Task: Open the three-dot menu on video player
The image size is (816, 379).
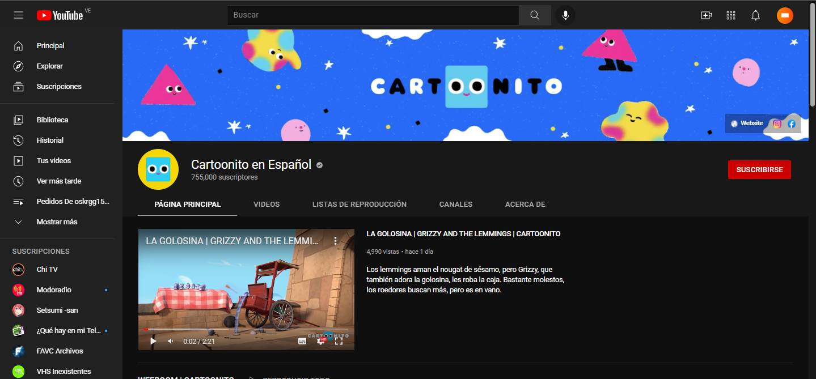Action: tap(336, 241)
